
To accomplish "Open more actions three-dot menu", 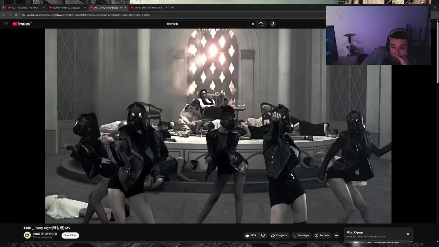I will [336, 235].
